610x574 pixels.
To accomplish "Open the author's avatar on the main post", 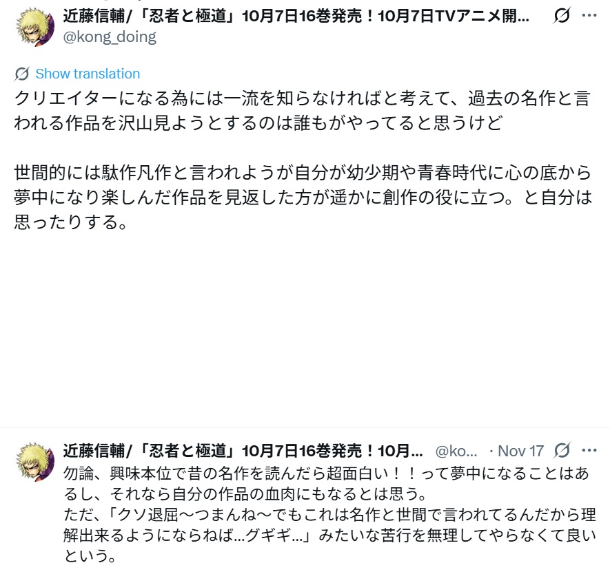I will 34,28.
